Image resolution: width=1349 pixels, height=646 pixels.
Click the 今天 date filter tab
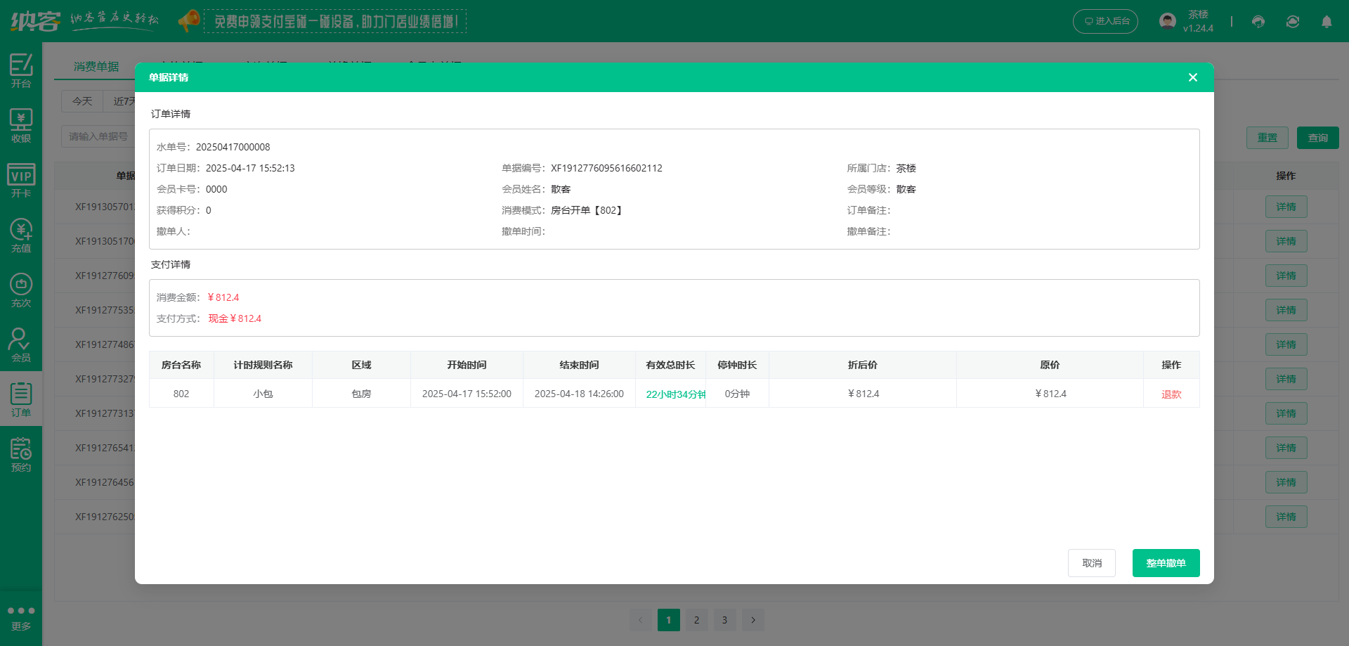pyautogui.click(x=82, y=101)
